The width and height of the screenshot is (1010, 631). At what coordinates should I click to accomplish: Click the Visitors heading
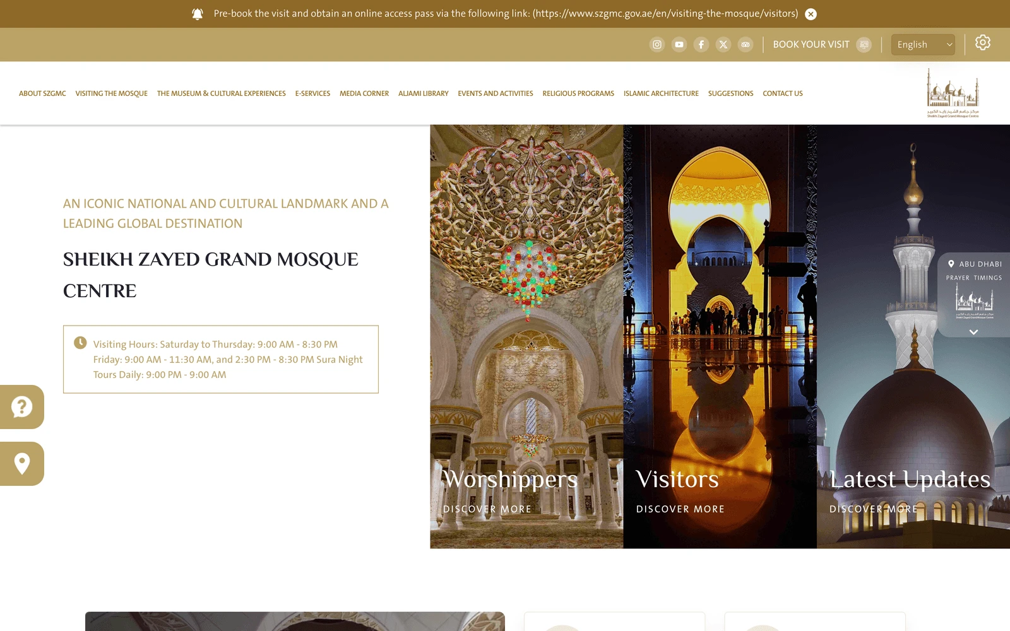677,480
